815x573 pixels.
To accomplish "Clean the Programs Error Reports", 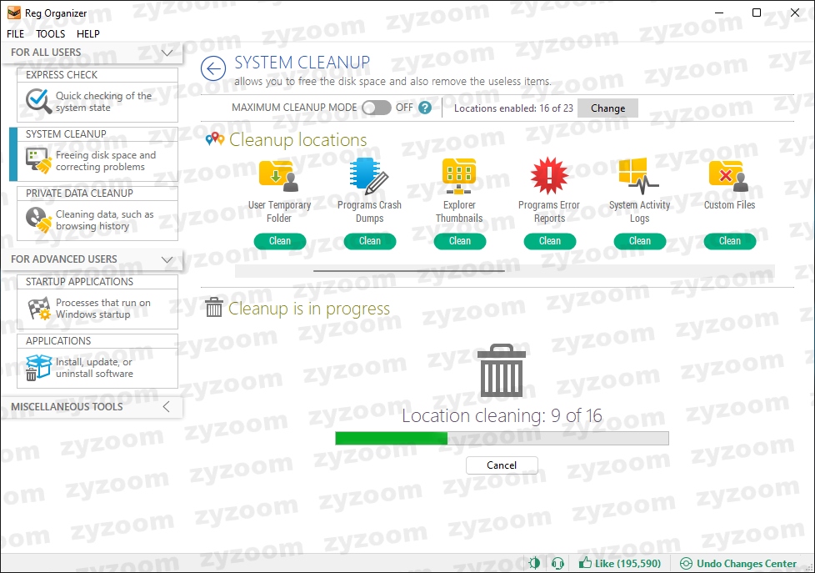I will point(549,241).
